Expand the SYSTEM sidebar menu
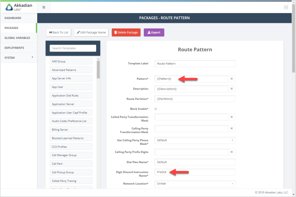296x197 pixels. click(x=19, y=57)
